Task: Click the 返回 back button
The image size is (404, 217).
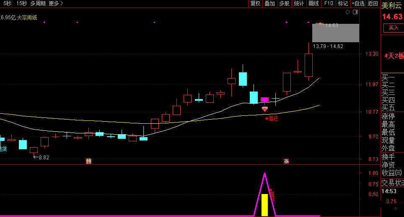Action: (373, 3)
